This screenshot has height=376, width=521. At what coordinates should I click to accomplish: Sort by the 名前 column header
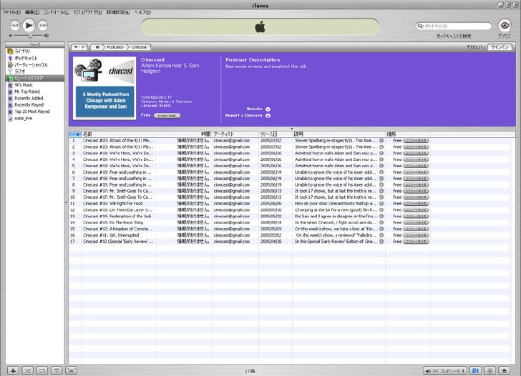[x=118, y=134]
